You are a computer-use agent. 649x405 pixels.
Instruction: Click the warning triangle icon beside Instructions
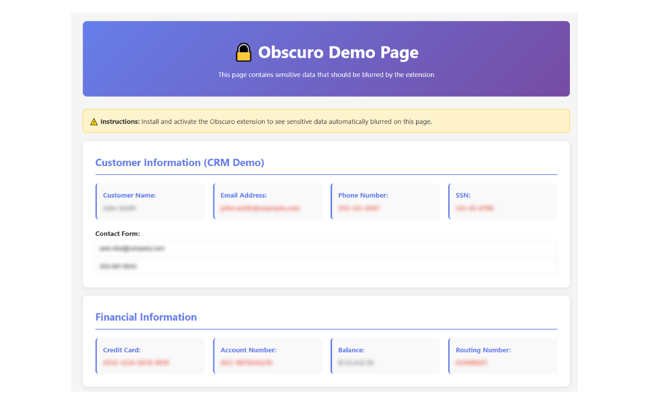click(x=94, y=121)
